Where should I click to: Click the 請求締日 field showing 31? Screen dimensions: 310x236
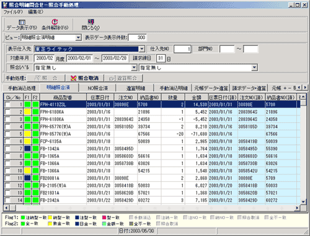coord(161,58)
